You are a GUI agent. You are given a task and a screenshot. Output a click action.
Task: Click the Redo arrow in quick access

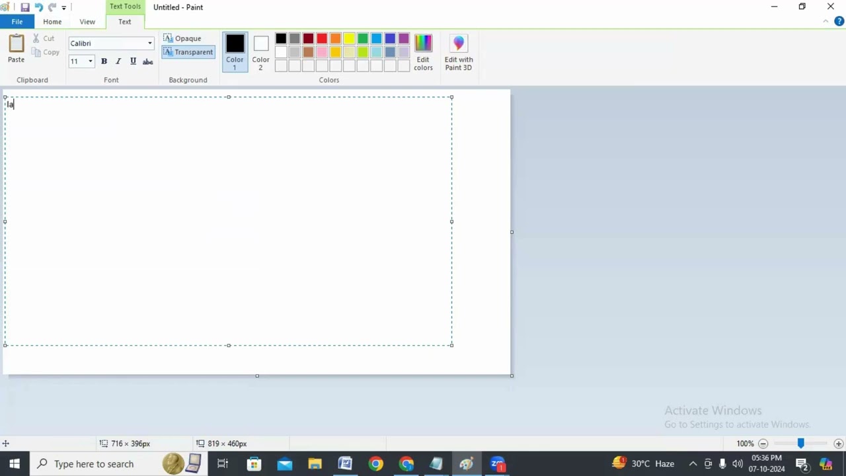pos(52,7)
